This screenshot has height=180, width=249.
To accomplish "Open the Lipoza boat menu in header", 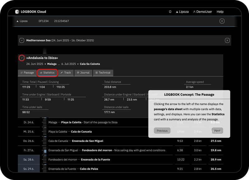I will coord(182,12).
